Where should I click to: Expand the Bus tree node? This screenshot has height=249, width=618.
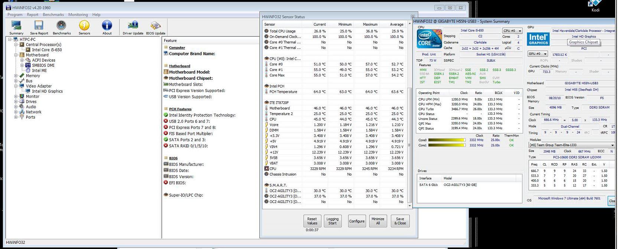[x=16, y=81]
